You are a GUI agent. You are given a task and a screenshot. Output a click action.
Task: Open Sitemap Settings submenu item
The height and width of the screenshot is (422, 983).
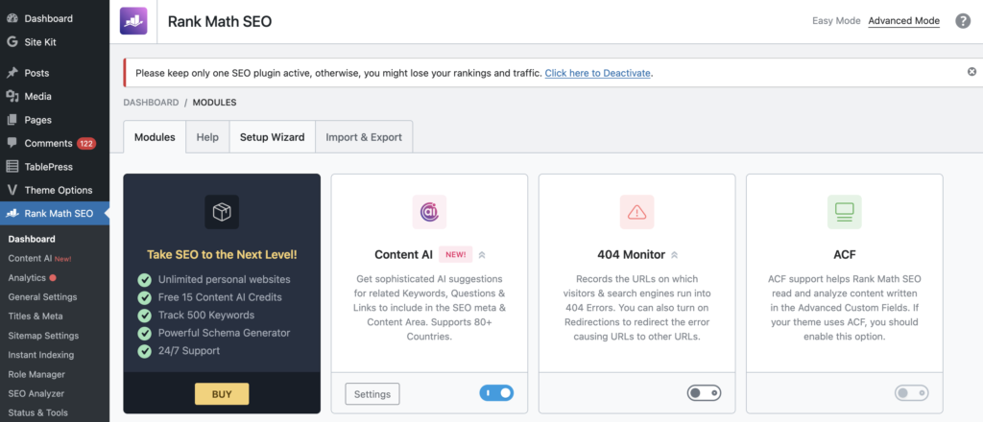point(43,336)
